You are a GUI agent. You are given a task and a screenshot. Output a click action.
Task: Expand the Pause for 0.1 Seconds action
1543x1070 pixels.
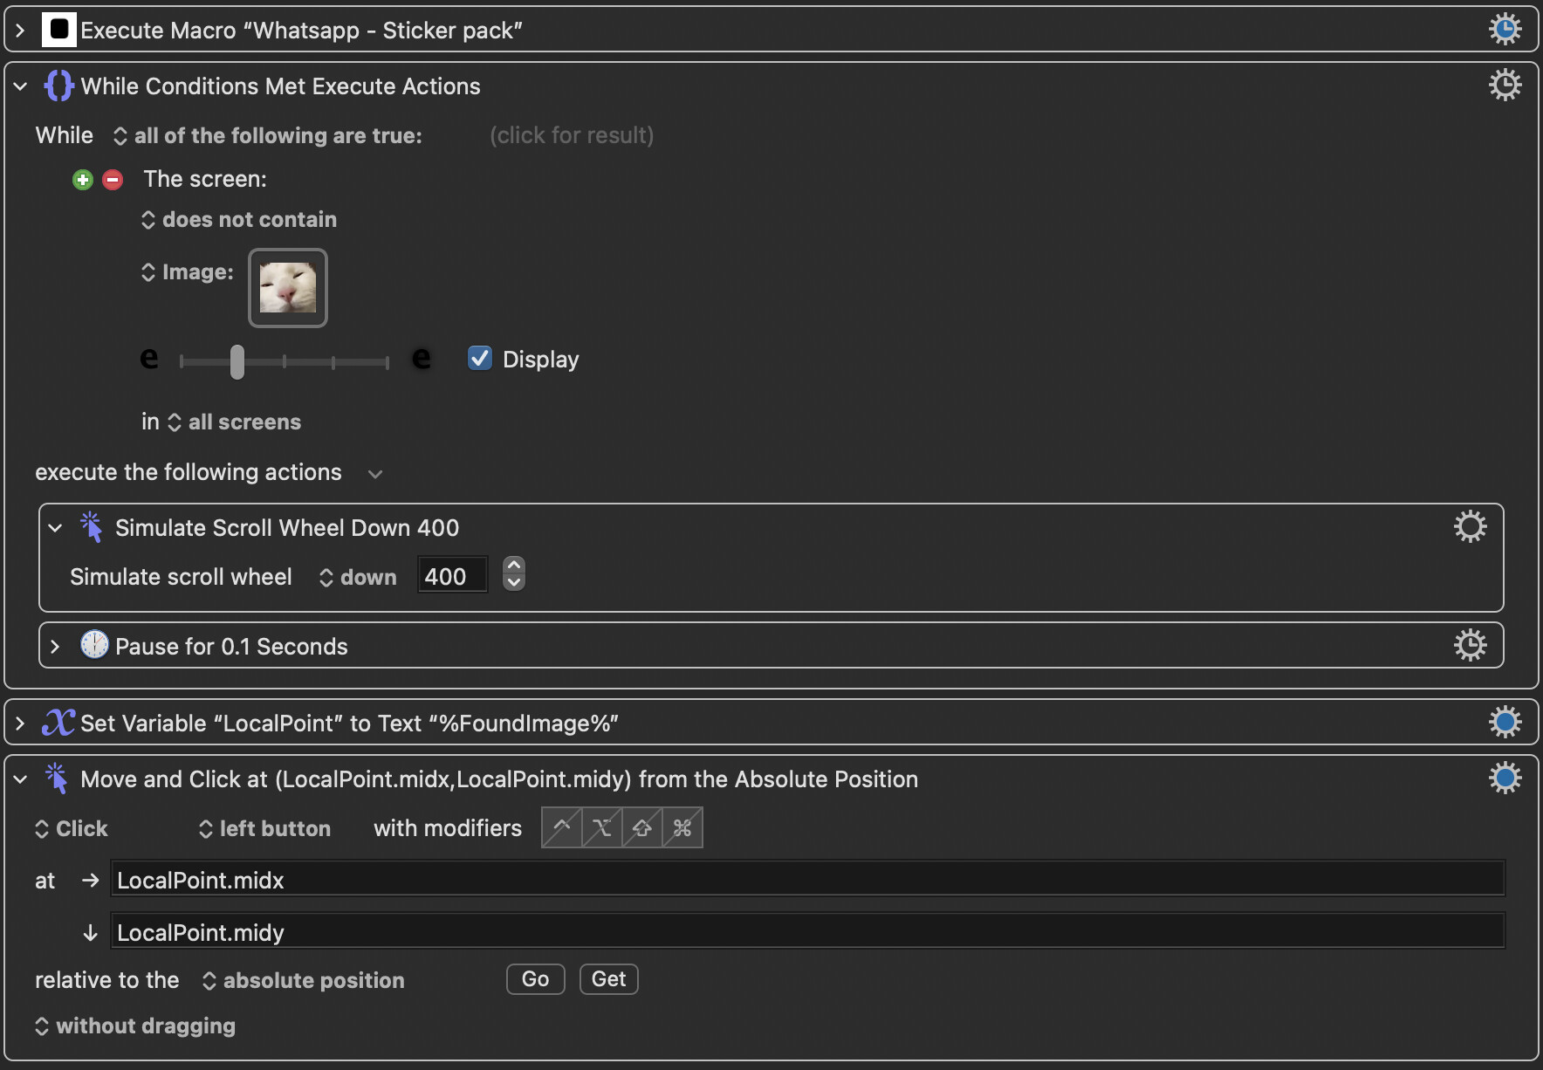point(55,647)
